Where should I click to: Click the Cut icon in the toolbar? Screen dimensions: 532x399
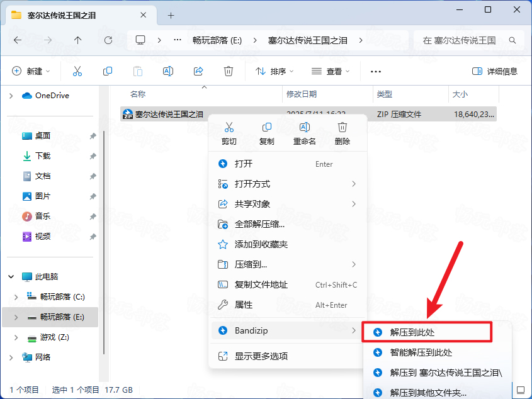tap(77, 71)
